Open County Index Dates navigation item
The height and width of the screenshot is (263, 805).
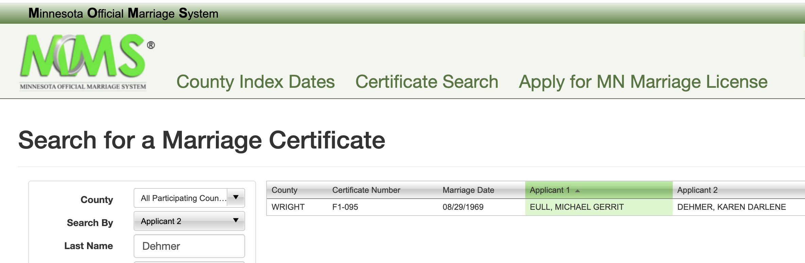(x=255, y=82)
